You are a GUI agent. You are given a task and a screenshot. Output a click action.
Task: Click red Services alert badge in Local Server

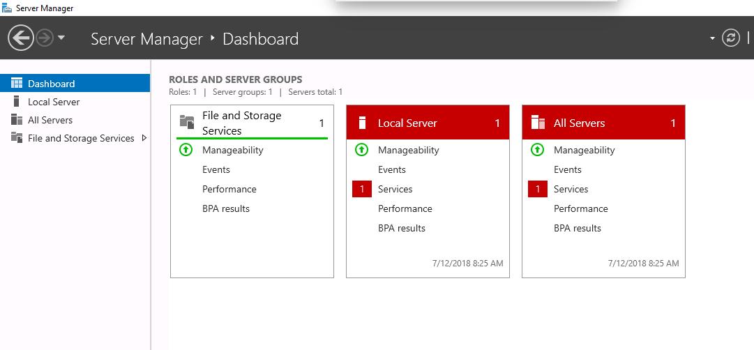(362, 189)
